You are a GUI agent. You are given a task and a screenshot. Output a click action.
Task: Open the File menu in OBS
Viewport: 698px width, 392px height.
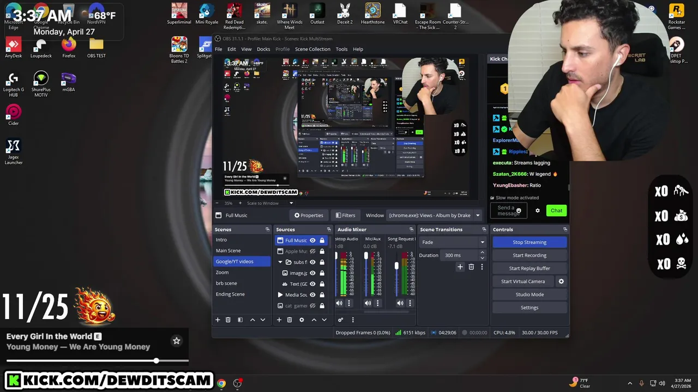[218, 49]
